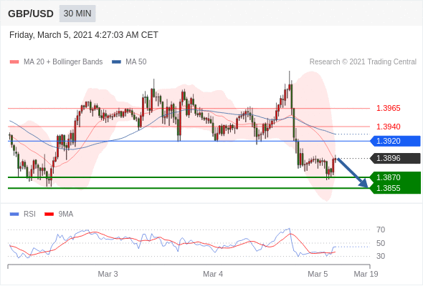Image resolution: width=423 pixels, height=286 pixels.
Task: Select the 9MA legend label
Action: pos(66,214)
